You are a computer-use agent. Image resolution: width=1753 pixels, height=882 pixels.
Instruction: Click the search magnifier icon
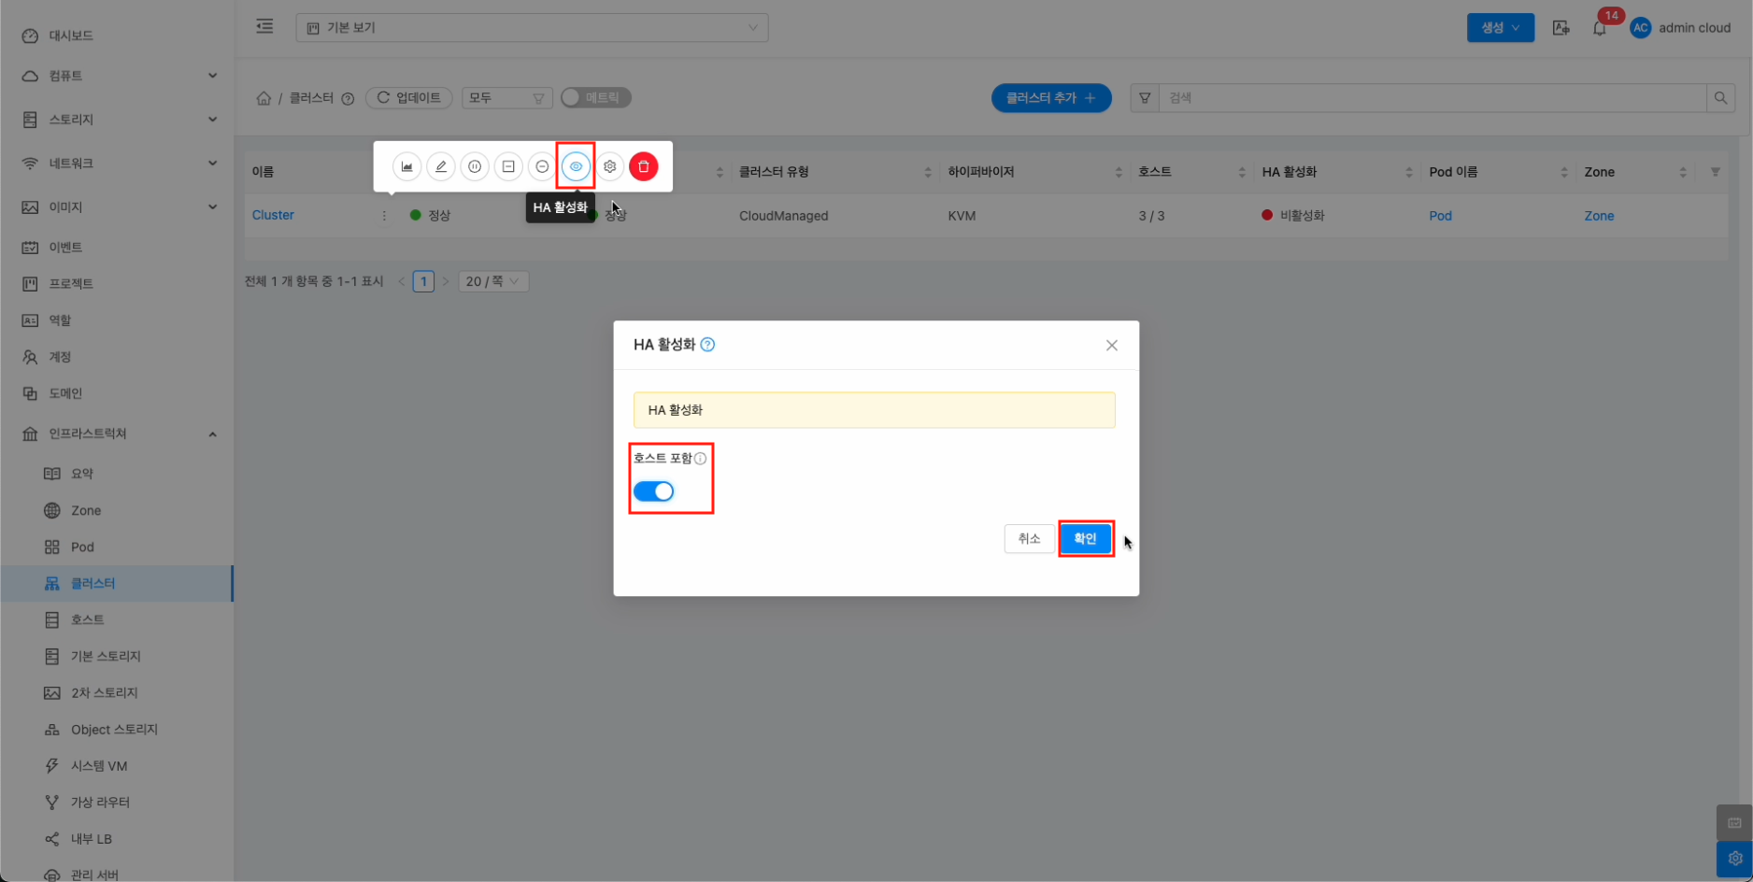(1720, 98)
